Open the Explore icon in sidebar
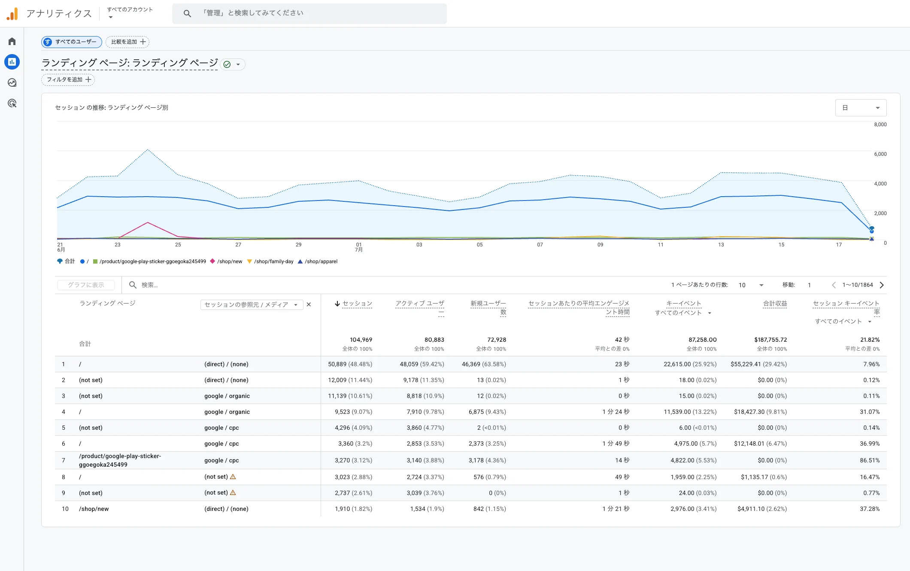The image size is (910, 571). 12,82
